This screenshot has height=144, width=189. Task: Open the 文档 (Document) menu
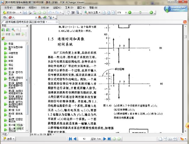45,8
